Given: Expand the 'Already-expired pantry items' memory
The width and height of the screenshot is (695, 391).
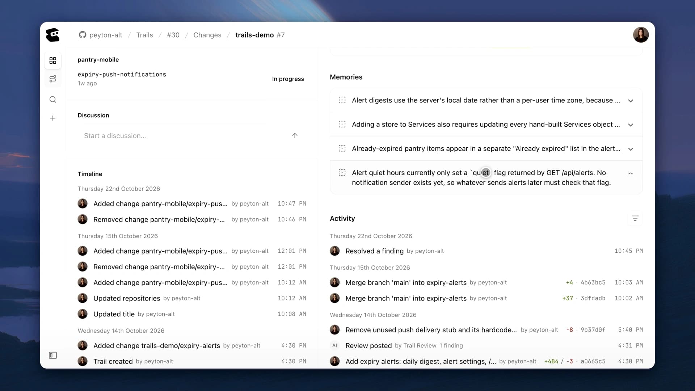Looking at the screenshot, I should point(631,149).
